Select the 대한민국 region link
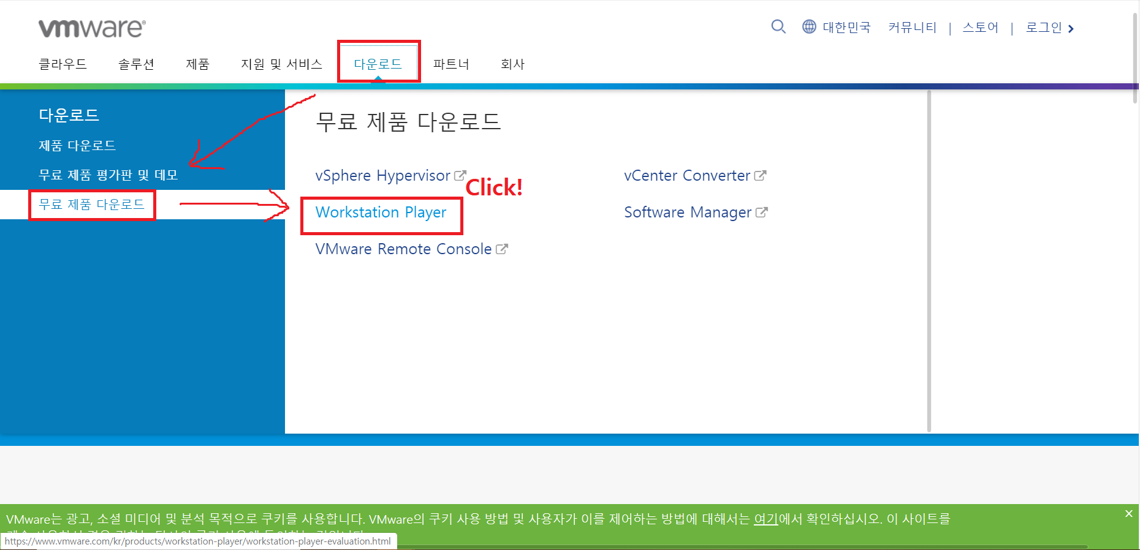 coord(846,28)
